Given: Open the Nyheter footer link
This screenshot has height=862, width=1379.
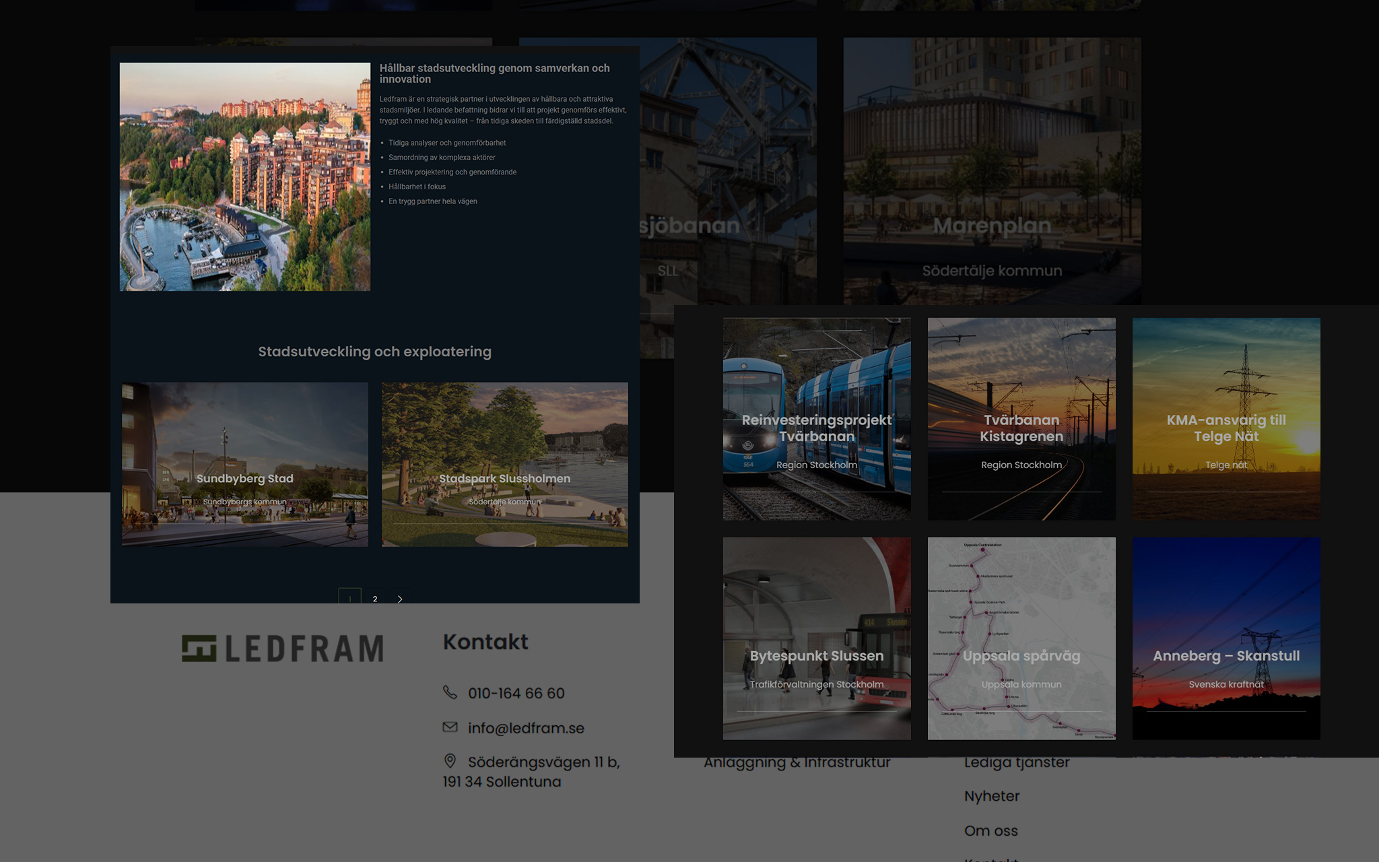Looking at the screenshot, I should pos(992,796).
